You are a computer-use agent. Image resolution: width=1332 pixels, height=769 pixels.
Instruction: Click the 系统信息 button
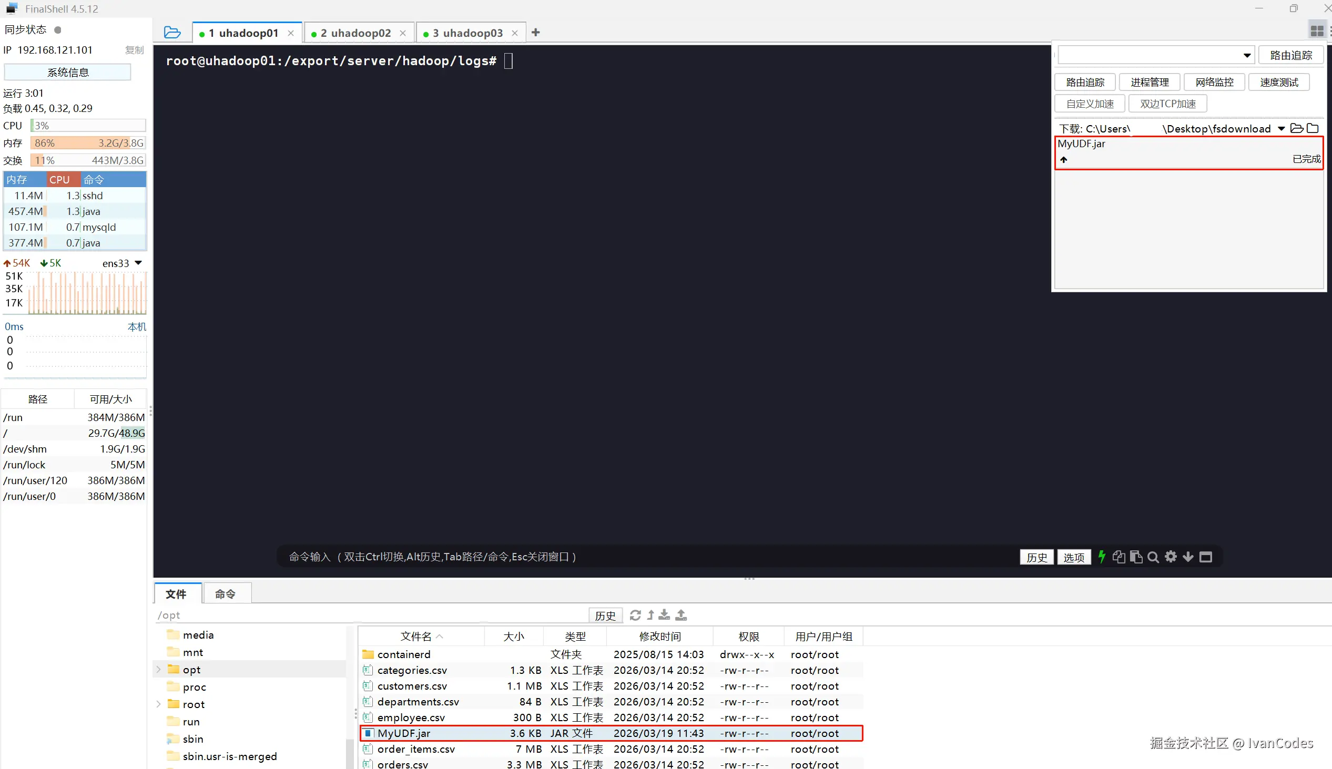pyautogui.click(x=68, y=73)
